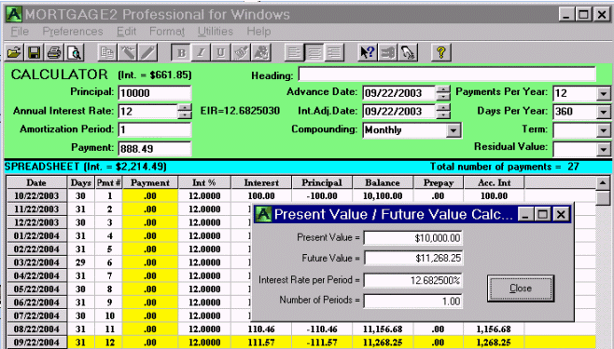Click the spreadsheet scroll up arrow
The image size is (614, 349).
pyautogui.click(x=603, y=182)
